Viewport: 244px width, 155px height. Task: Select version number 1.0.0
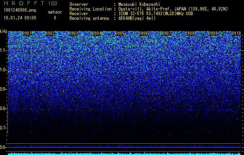53,3
